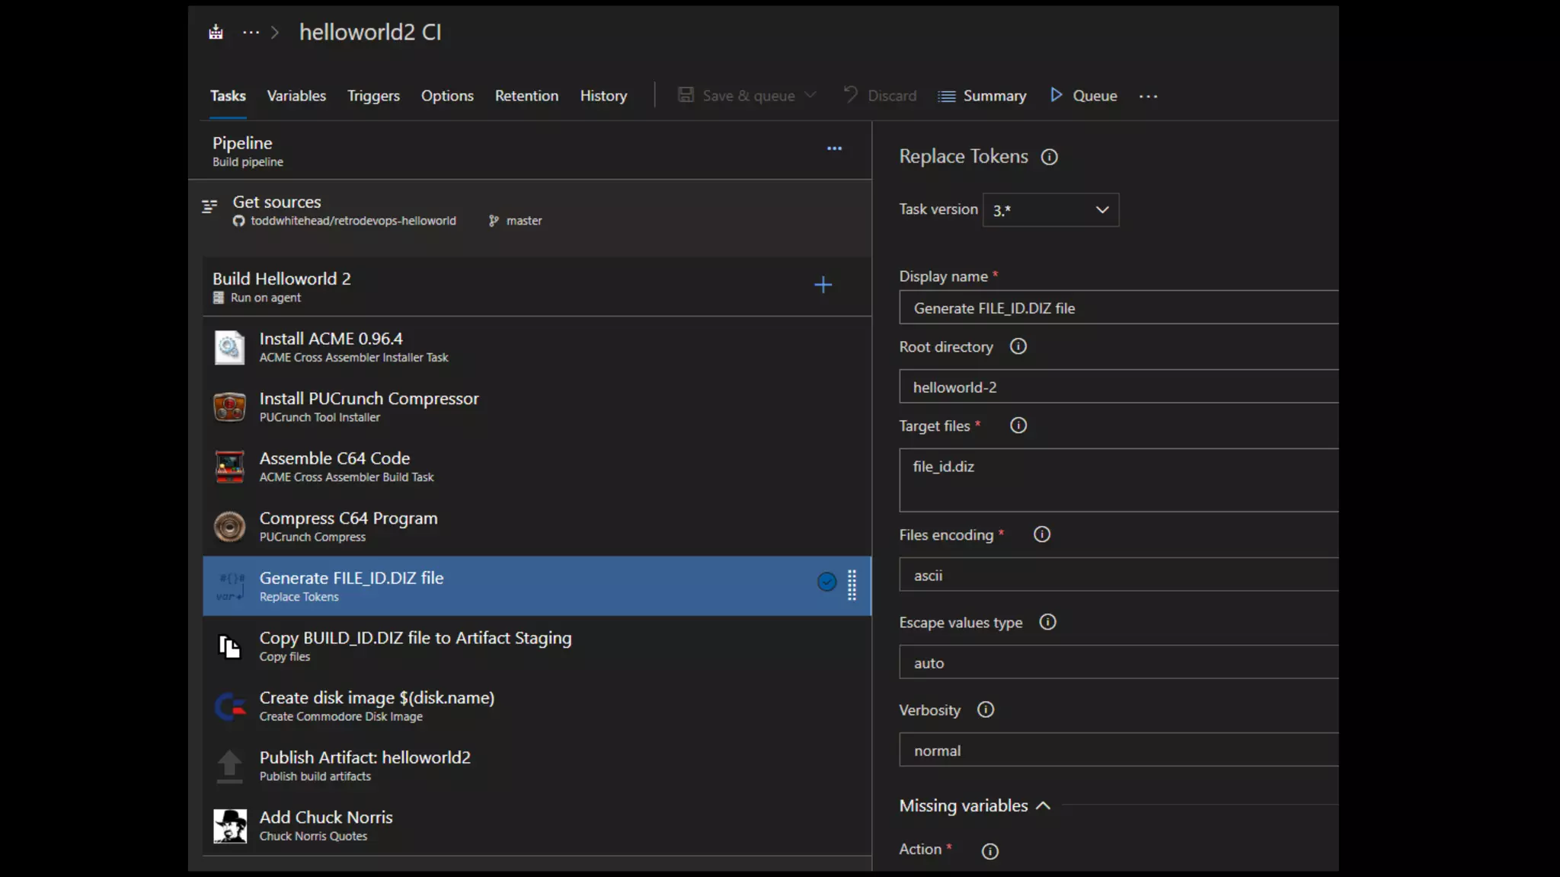Switch to the Variables tab
1560x877 pixels.
click(x=296, y=96)
